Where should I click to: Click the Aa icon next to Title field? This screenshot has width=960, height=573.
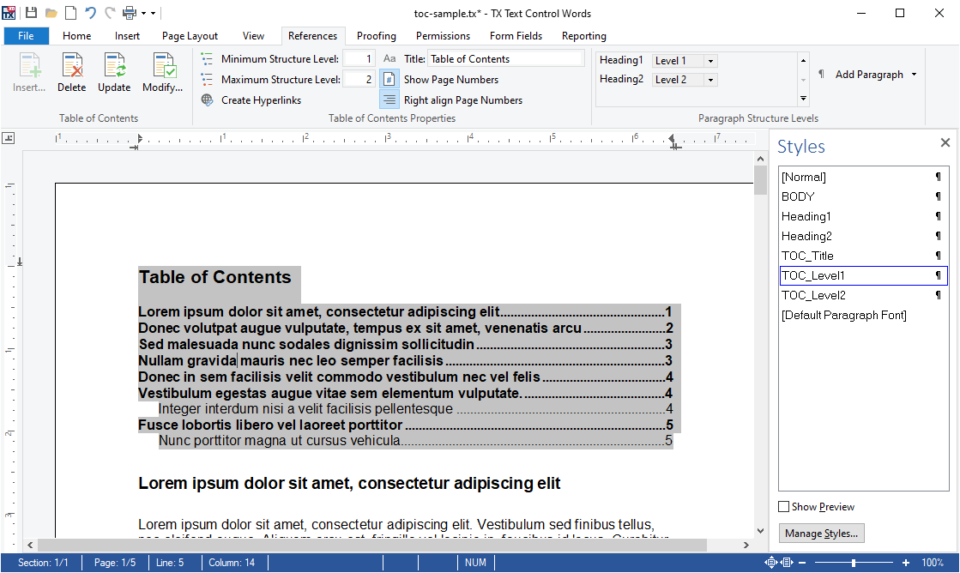coord(389,57)
